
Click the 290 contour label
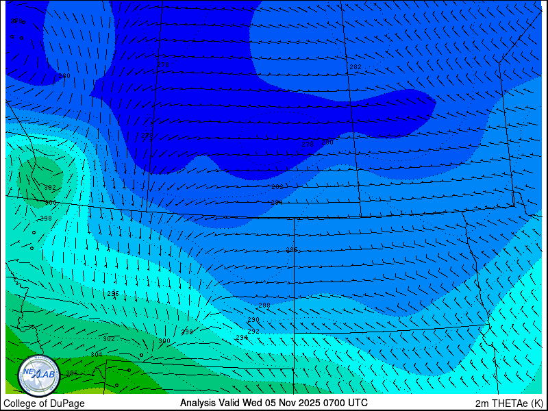tap(253, 320)
